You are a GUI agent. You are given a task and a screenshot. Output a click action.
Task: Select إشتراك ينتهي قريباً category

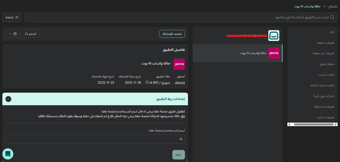[x=324, y=96]
